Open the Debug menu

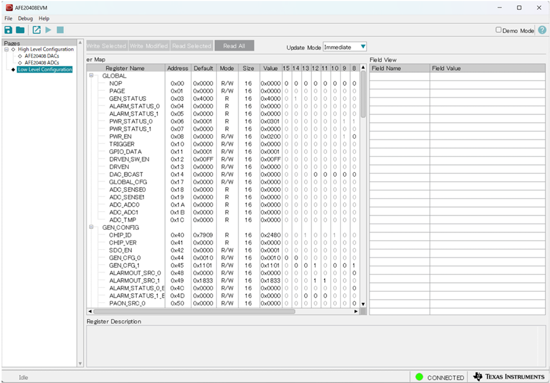pos(25,19)
